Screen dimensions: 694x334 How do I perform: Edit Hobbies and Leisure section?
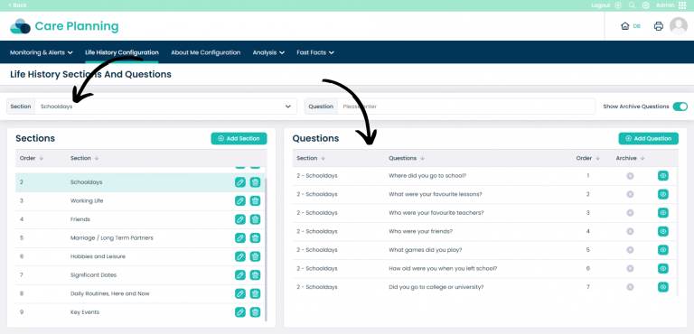point(239,256)
